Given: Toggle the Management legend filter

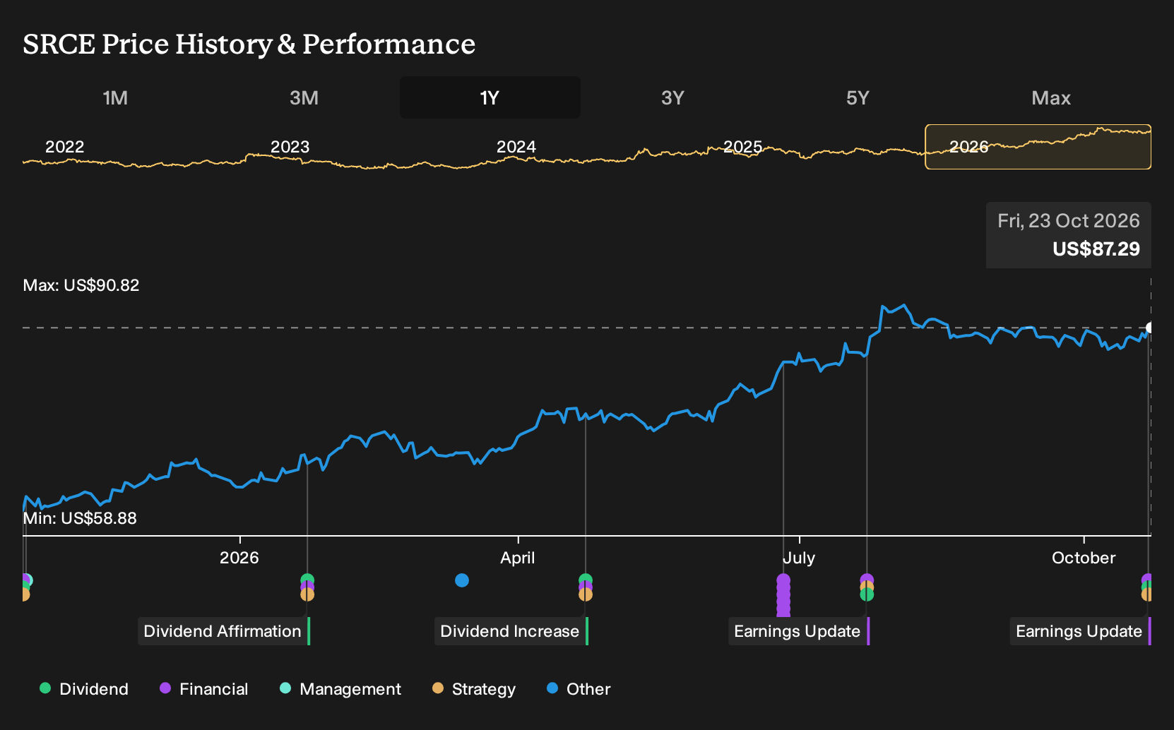Looking at the screenshot, I should [340, 689].
